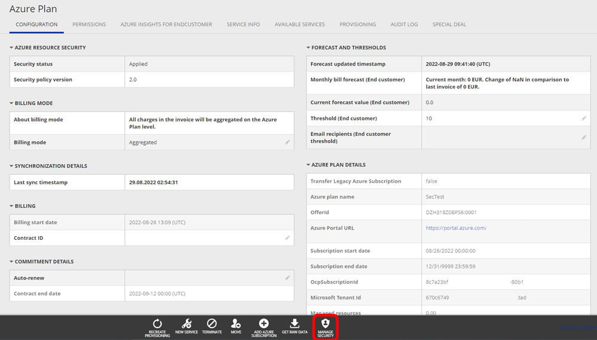Click Threshold value 10
Image resolution: width=597 pixels, height=340 pixels.
click(x=429, y=118)
